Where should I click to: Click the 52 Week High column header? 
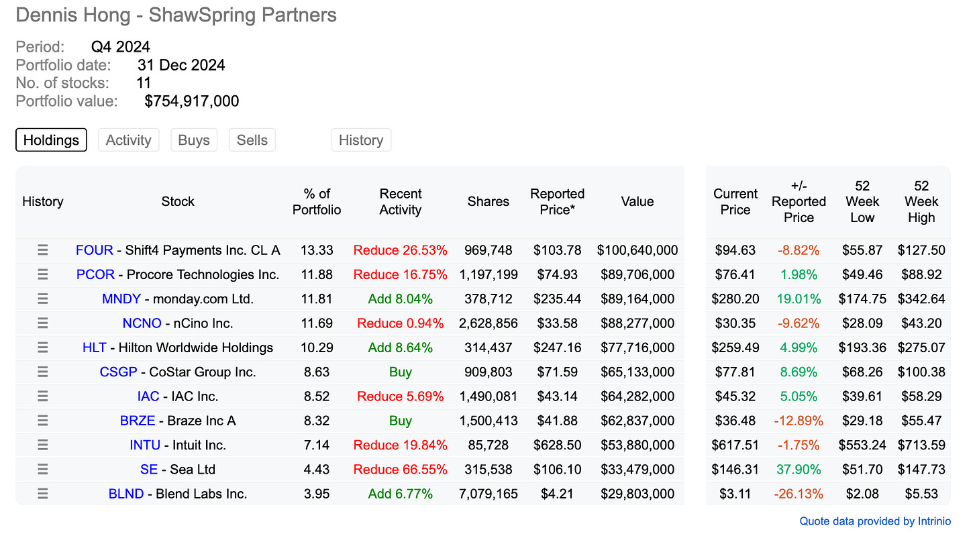[x=921, y=202]
